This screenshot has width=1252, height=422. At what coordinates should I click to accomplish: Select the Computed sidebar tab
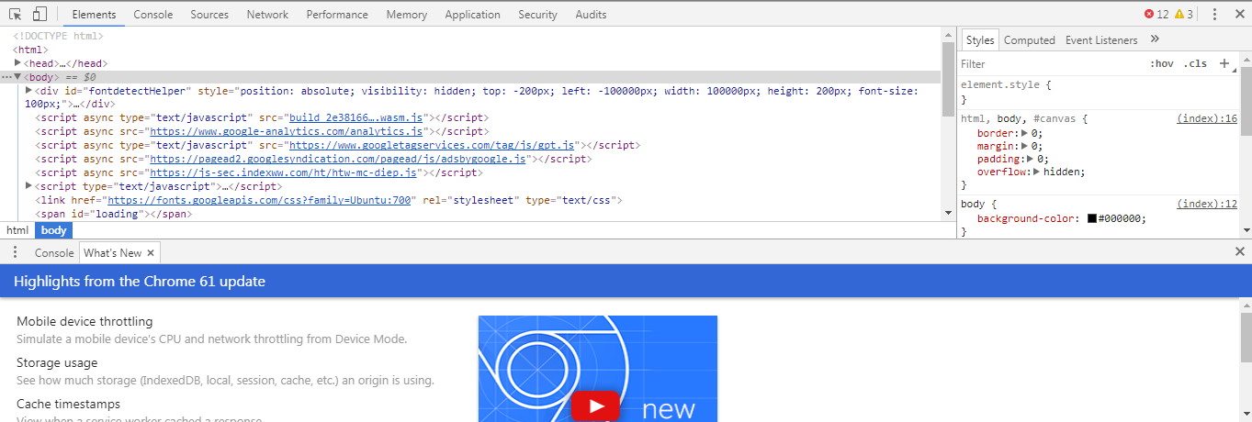pyautogui.click(x=1029, y=39)
